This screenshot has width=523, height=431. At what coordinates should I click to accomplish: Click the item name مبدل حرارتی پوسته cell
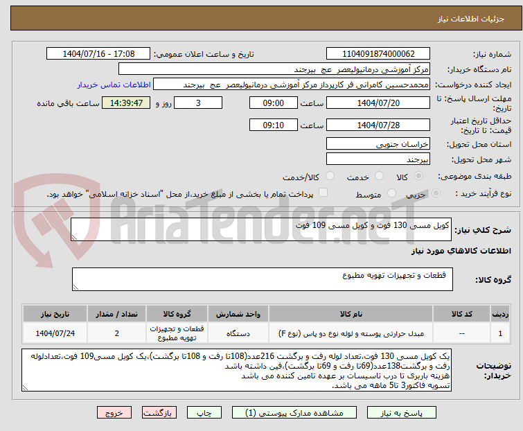(351, 333)
